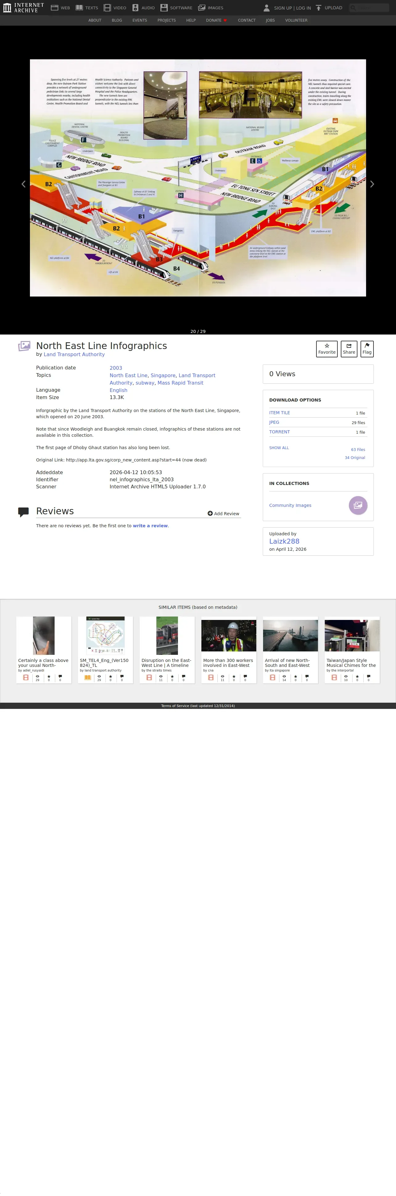Go to the About page

point(95,20)
